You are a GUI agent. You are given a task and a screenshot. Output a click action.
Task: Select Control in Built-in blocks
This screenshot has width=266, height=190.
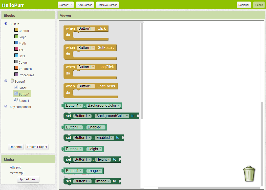point(24,31)
